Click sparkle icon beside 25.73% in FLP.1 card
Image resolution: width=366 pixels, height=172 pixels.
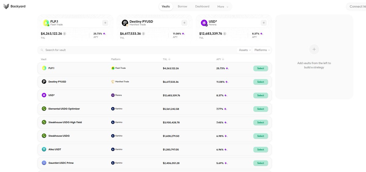click(x=104, y=34)
